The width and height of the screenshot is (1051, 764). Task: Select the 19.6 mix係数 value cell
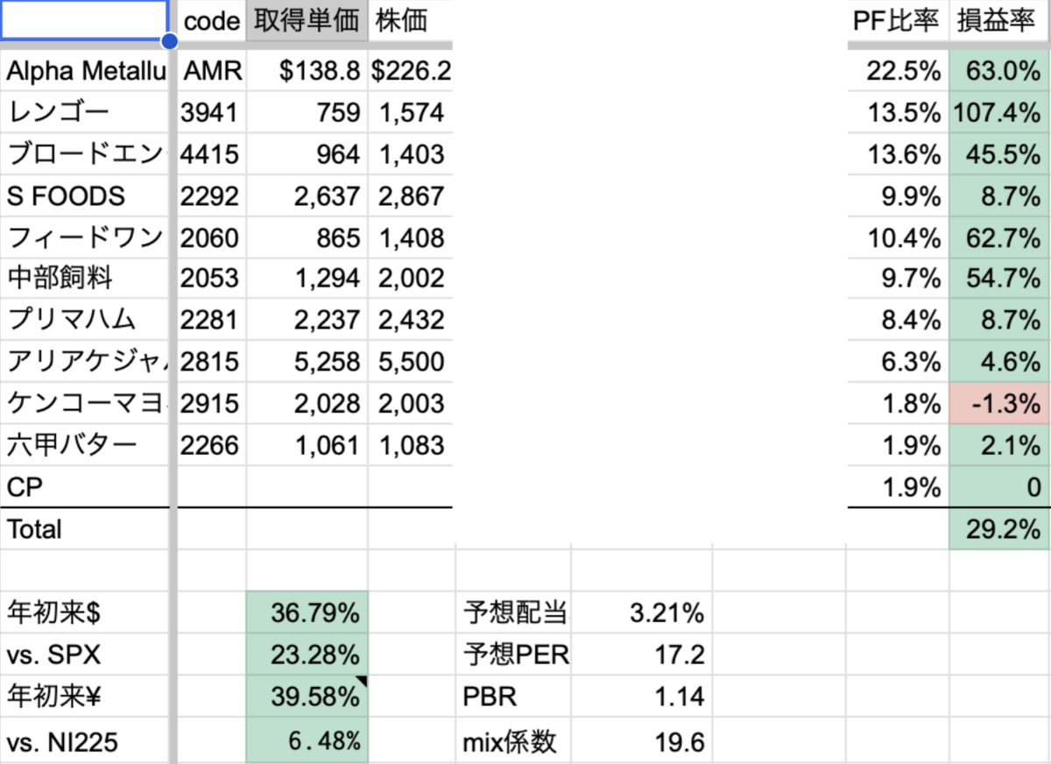coord(641,741)
